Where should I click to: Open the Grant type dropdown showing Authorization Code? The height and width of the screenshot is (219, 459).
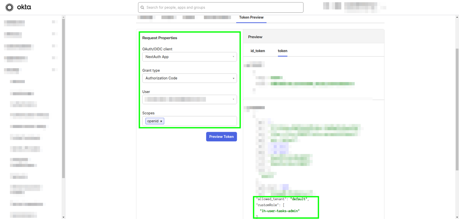190,78
